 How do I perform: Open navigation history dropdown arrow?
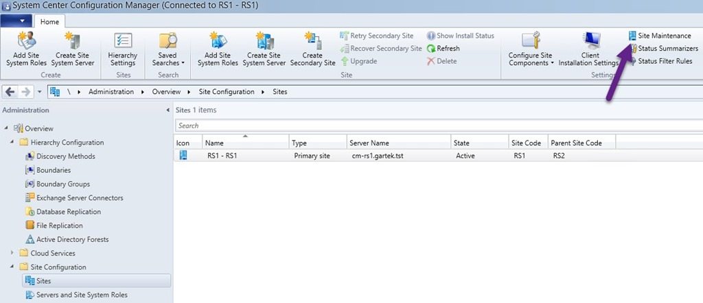point(39,92)
